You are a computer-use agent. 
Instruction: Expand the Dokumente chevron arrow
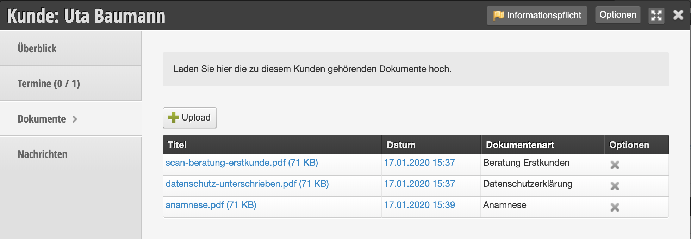tap(75, 119)
